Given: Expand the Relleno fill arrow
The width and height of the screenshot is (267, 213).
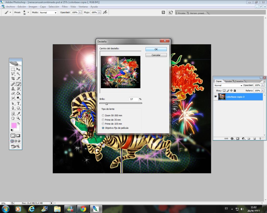Looking at the screenshot, I should pos(263,91).
